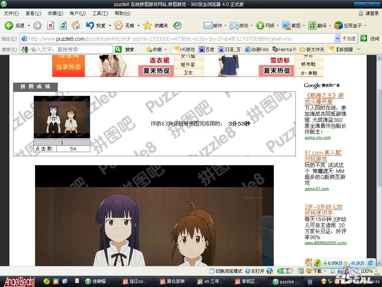Refresh the page with the green arrows icon
The width and height of the screenshot is (382, 287).
[x=63, y=25]
